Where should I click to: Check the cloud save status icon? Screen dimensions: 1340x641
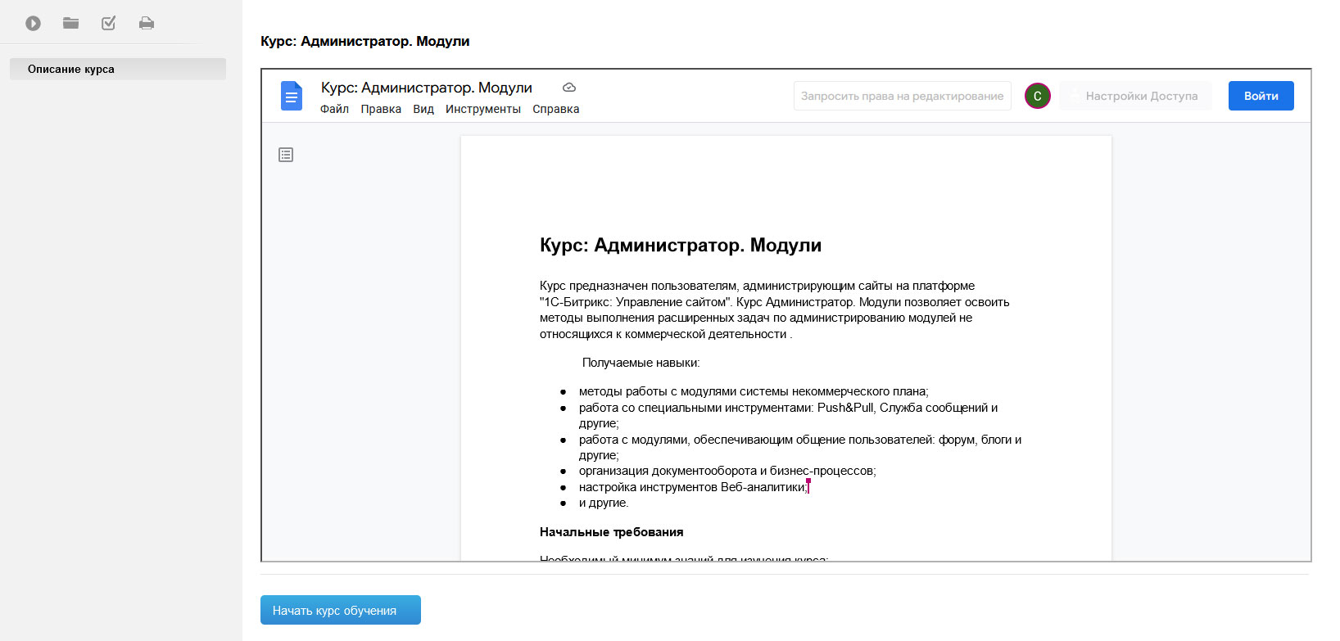569,88
